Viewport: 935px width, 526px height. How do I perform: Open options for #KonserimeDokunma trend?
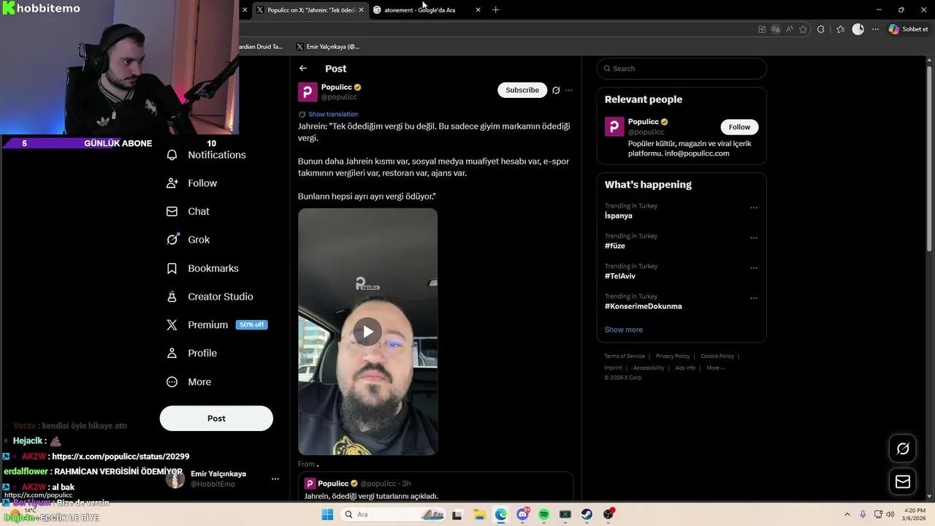754,298
